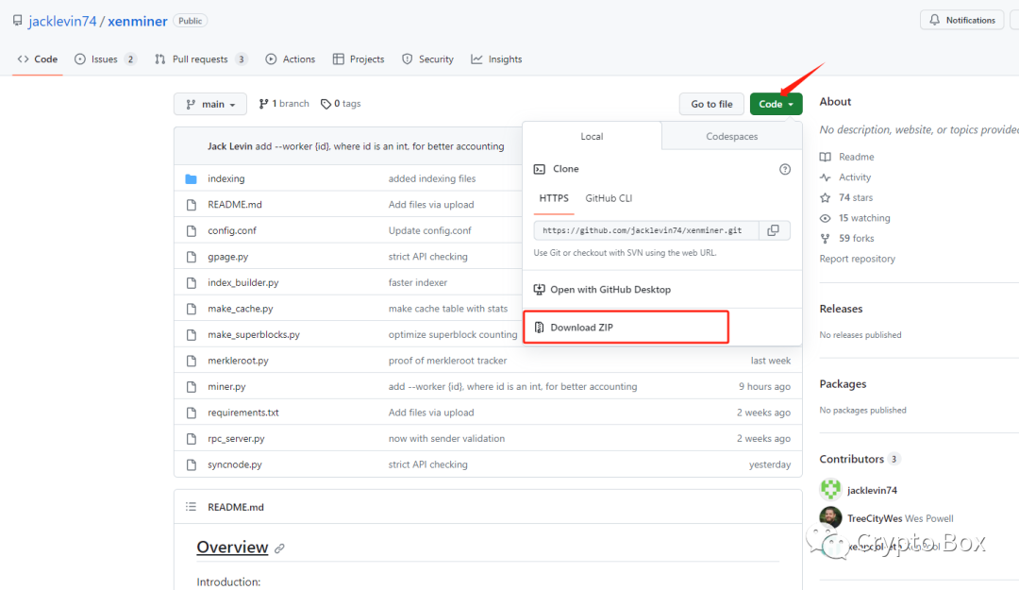This screenshot has width=1019, height=590.
Task: Click Report repository link
Action: pos(857,259)
